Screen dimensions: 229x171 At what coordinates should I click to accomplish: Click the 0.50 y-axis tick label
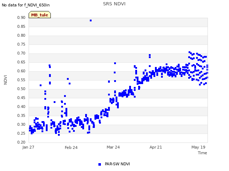[x=21, y=89]
